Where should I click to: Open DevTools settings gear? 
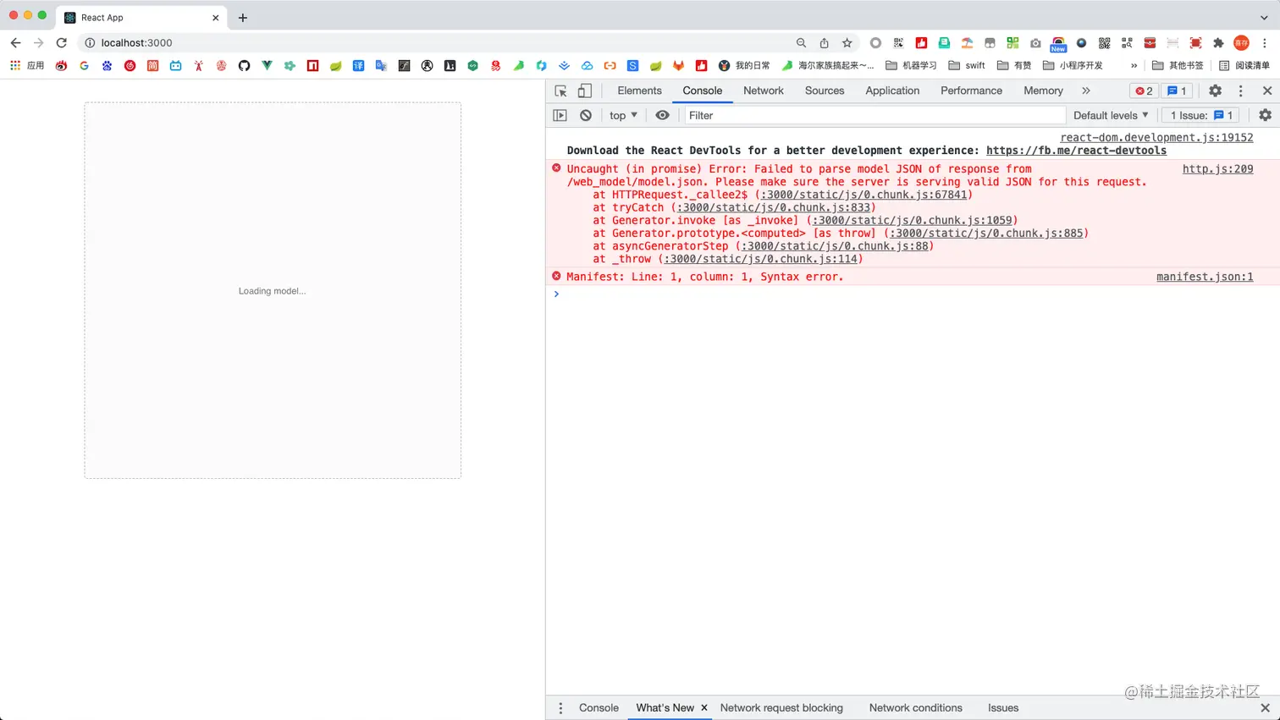pyautogui.click(x=1215, y=91)
